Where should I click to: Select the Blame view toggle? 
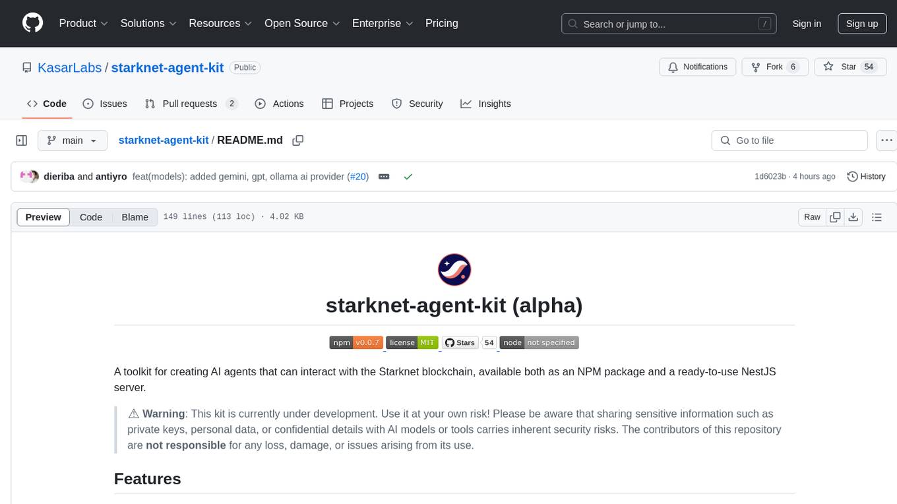coord(135,217)
